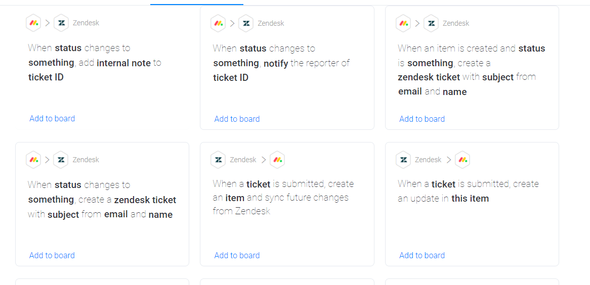Viewport: 590px width, 285px height.
Task: Click the Zendesk icon in the internal note recipe
Action: (x=61, y=23)
